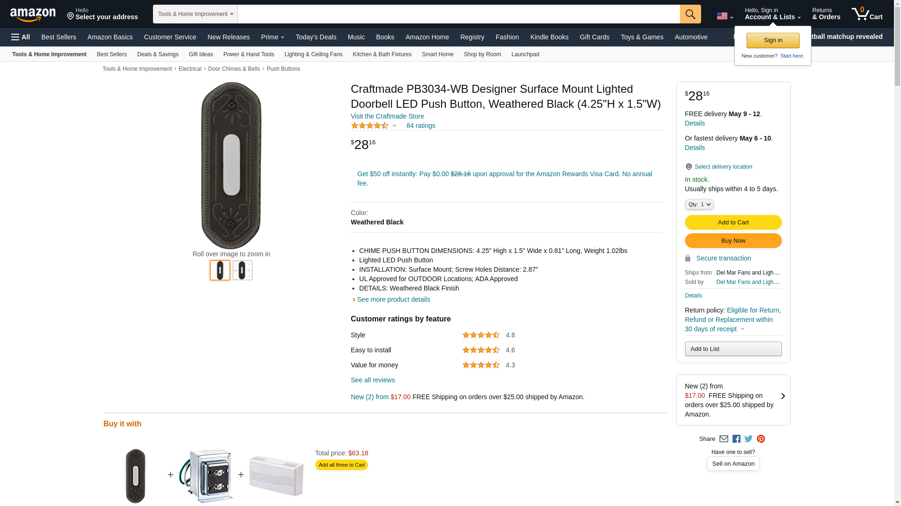Share product on Twitter

(x=748, y=439)
